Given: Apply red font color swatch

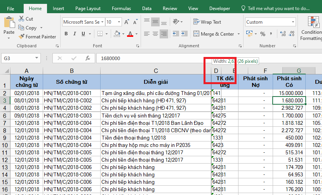Looking at the screenshot, I should coord(130,34).
